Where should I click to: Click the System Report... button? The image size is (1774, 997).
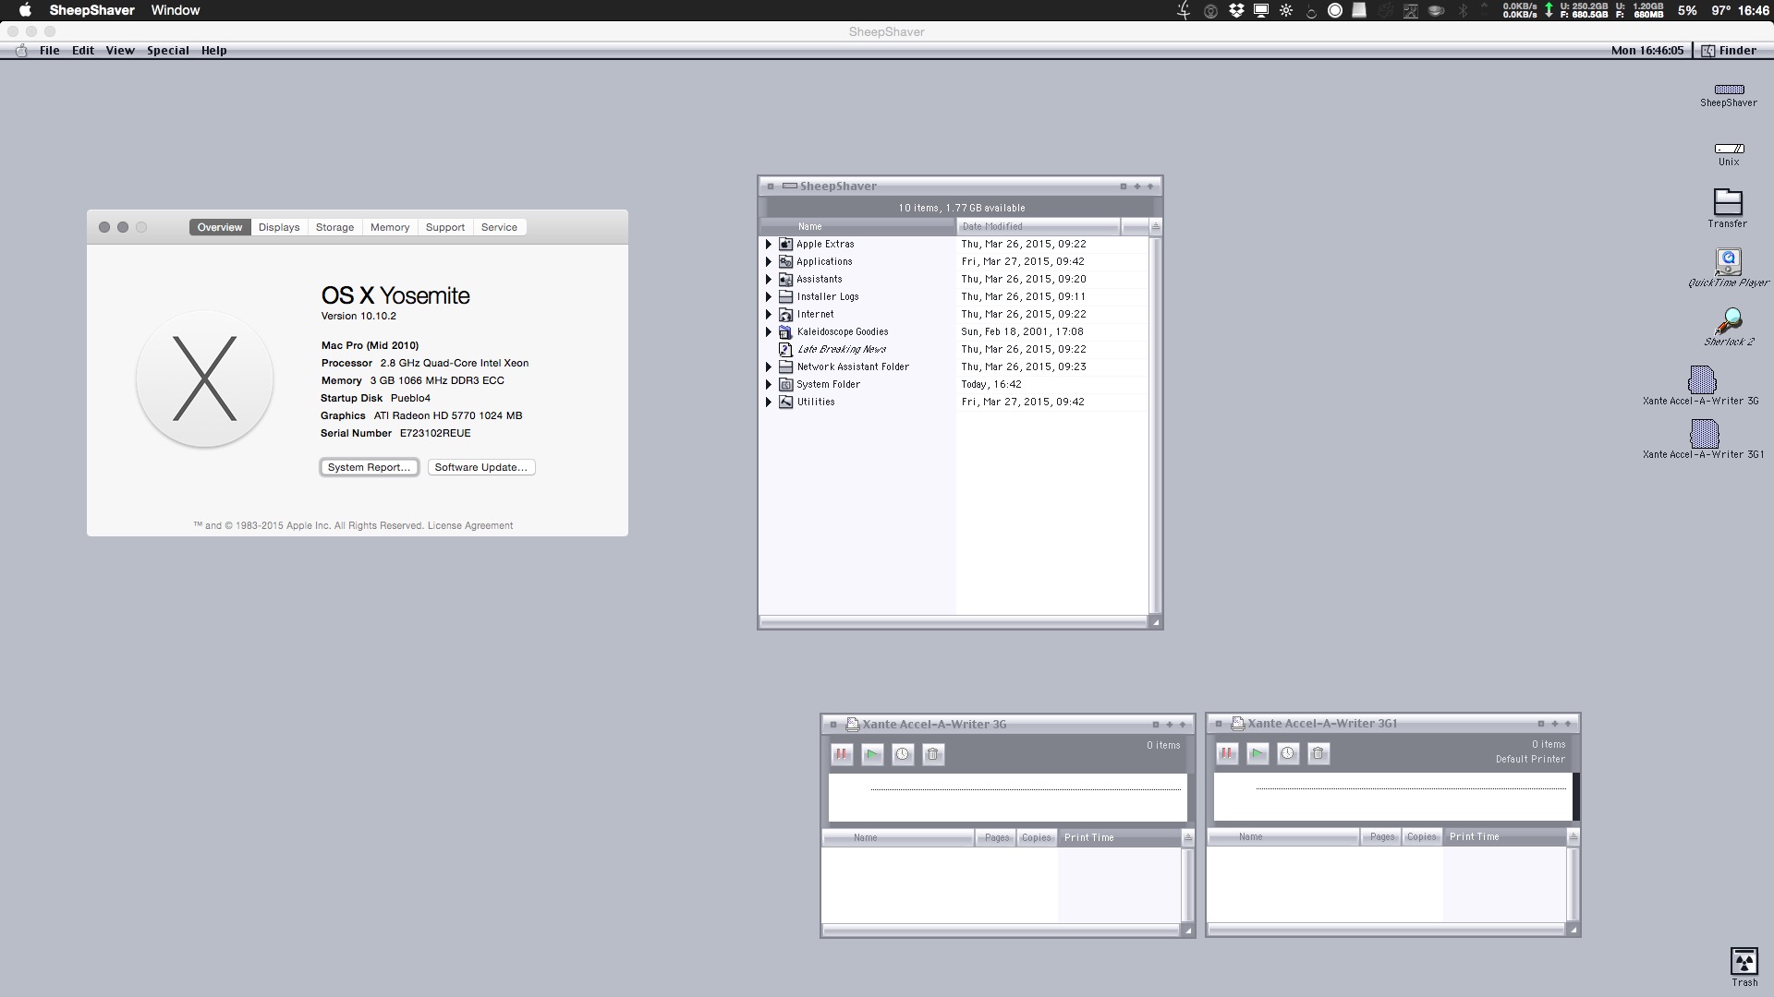[x=369, y=467]
